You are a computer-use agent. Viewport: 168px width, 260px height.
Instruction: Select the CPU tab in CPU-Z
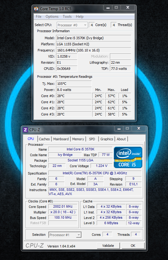tap(31, 139)
